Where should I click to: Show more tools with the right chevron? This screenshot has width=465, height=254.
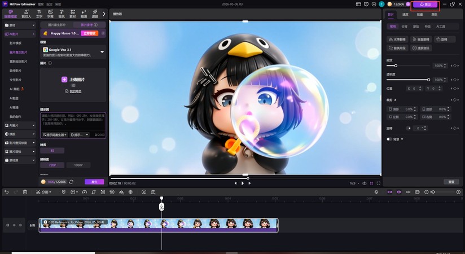click(x=104, y=14)
